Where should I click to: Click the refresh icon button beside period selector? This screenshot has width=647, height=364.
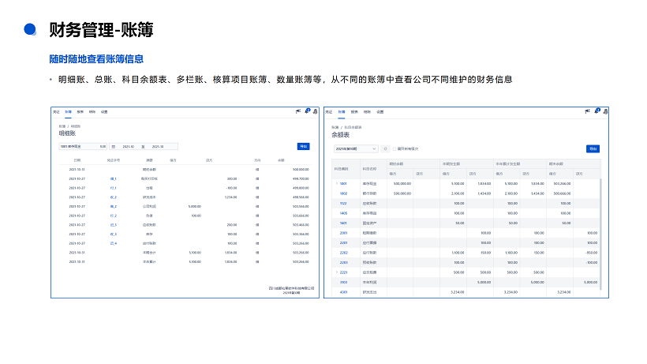[385, 148]
